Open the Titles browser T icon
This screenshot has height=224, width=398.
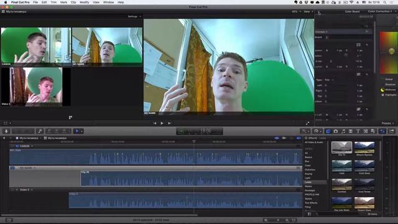point(358,131)
